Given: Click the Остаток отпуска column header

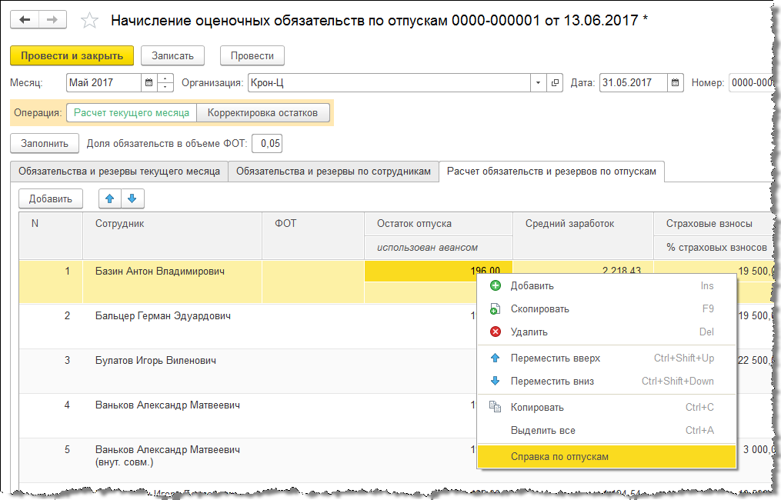Looking at the screenshot, I should (x=439, y=224).
